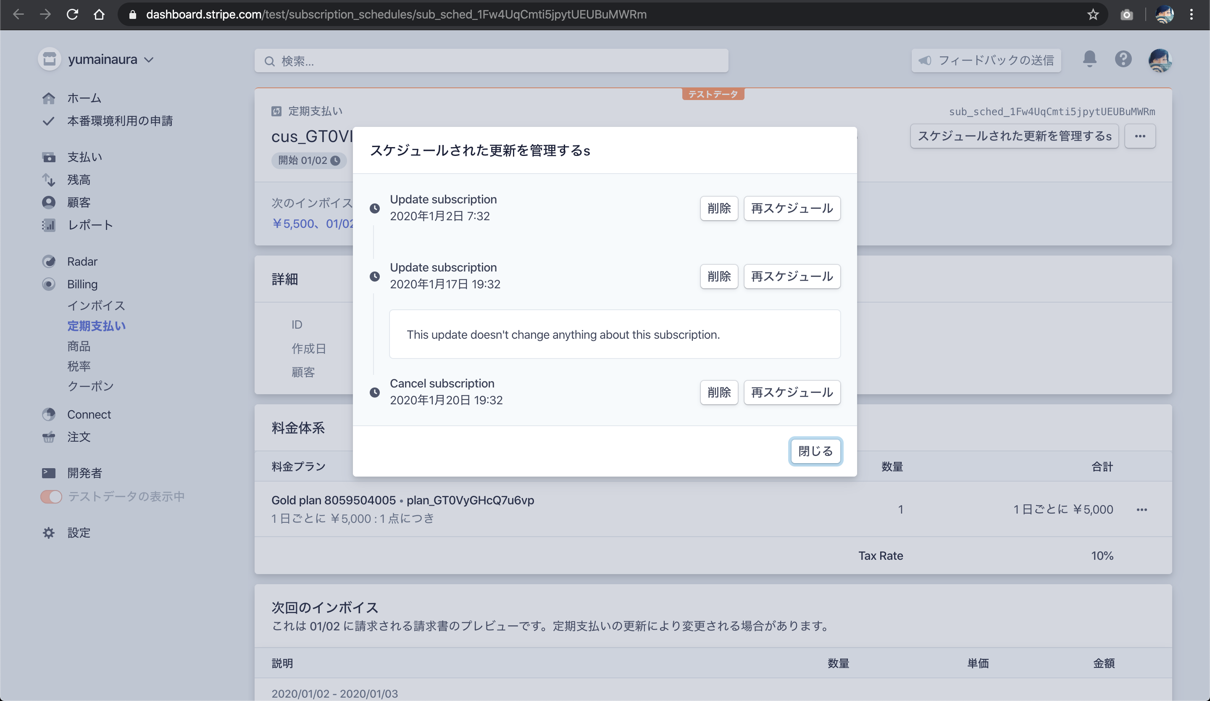The height and width of the screenshot is (701, 1210).
Task: Bookmark page with star icon
Action: pyautogui.click(x=1093, y=14)
